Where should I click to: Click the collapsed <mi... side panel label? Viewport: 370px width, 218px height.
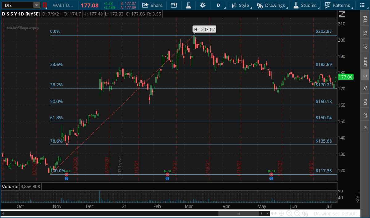358,197
